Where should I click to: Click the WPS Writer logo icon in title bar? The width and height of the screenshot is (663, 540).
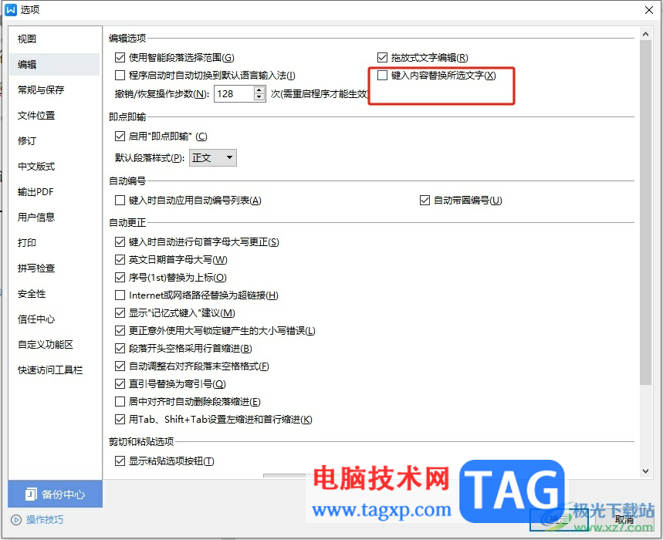pos(11,10)
